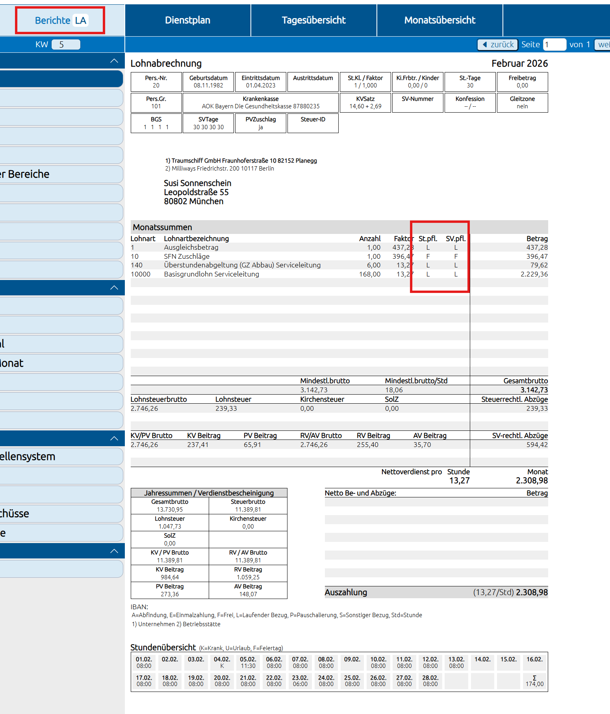The image size is (610, 714).
Task: Select the sidebar entry directly below 'chüsse'
Action: pos(61,533)
